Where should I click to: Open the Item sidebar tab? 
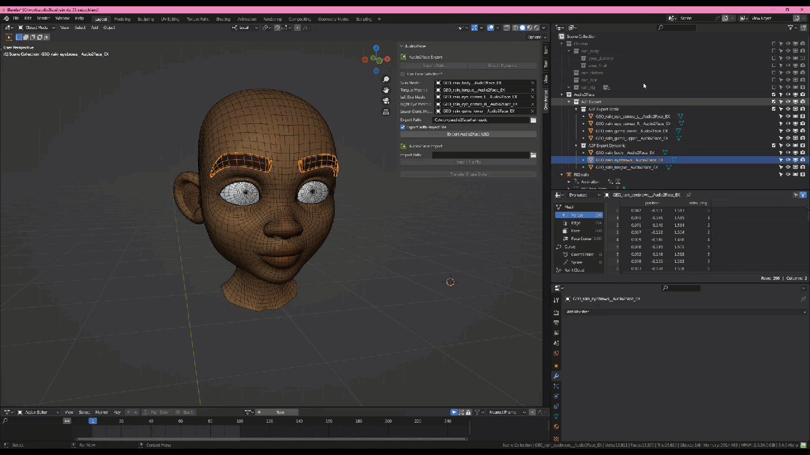545,49
